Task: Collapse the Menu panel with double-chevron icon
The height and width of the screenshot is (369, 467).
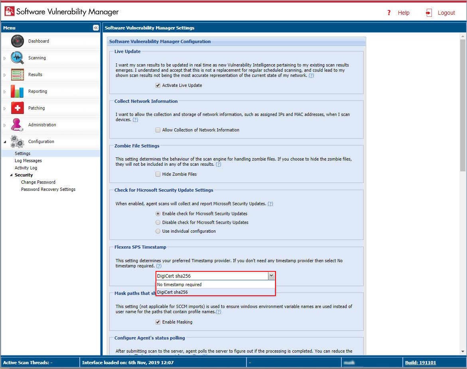Action: [96, 27]
